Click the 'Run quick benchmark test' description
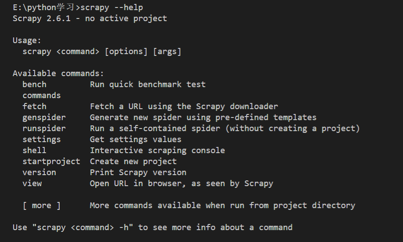Screen dimensions: 403x242 coord(148,84)
